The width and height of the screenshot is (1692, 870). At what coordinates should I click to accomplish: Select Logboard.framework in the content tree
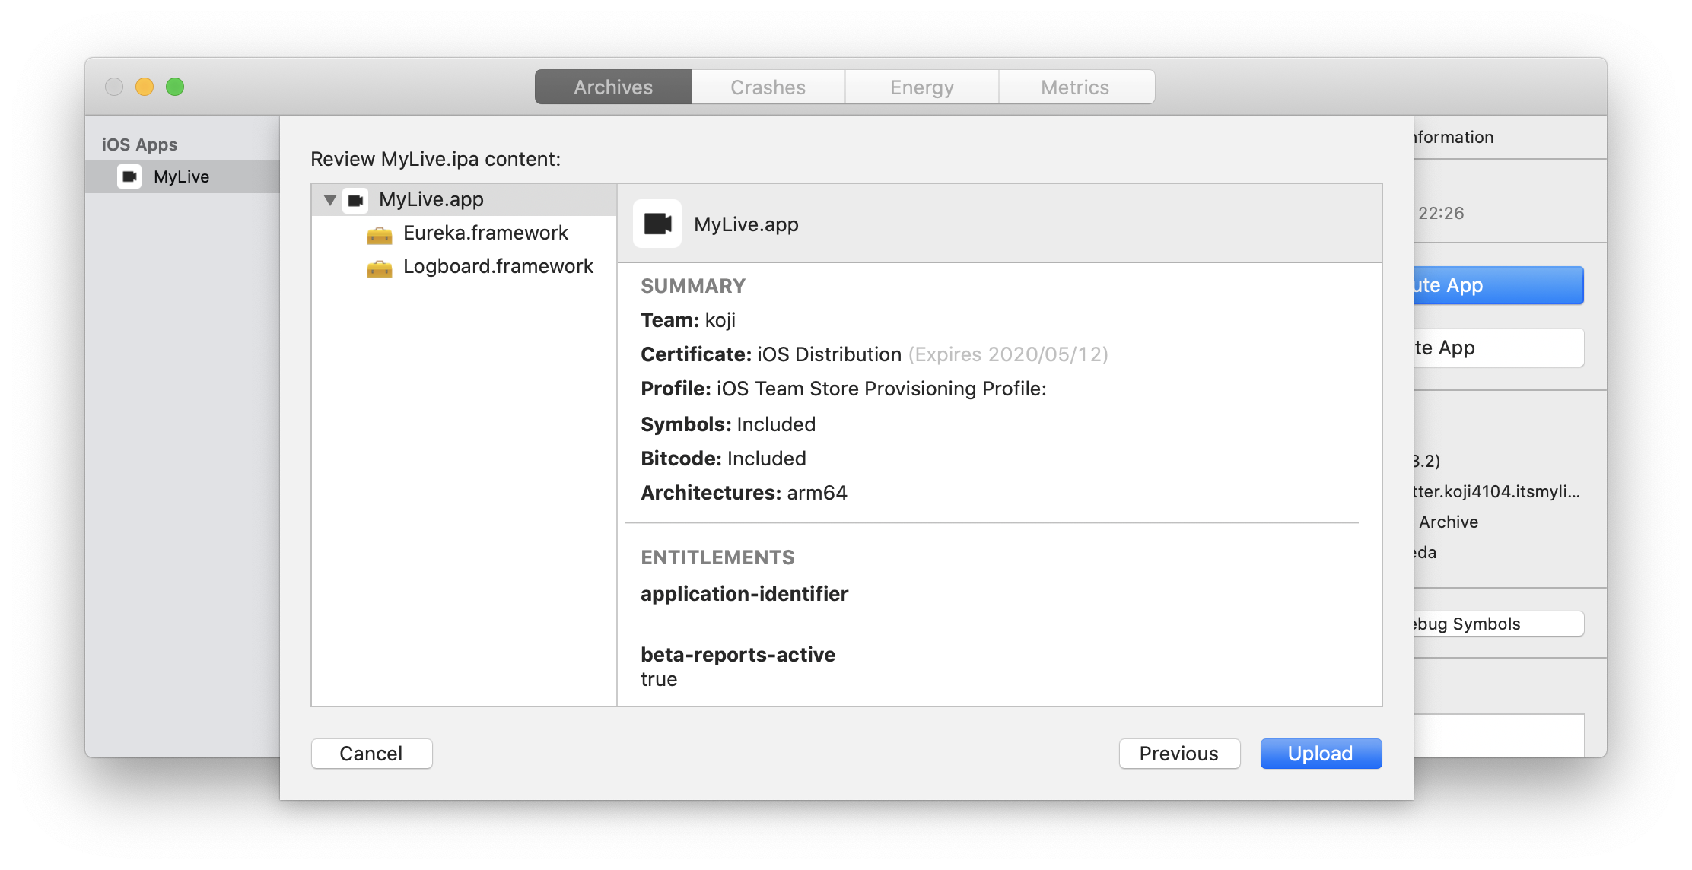498,267
